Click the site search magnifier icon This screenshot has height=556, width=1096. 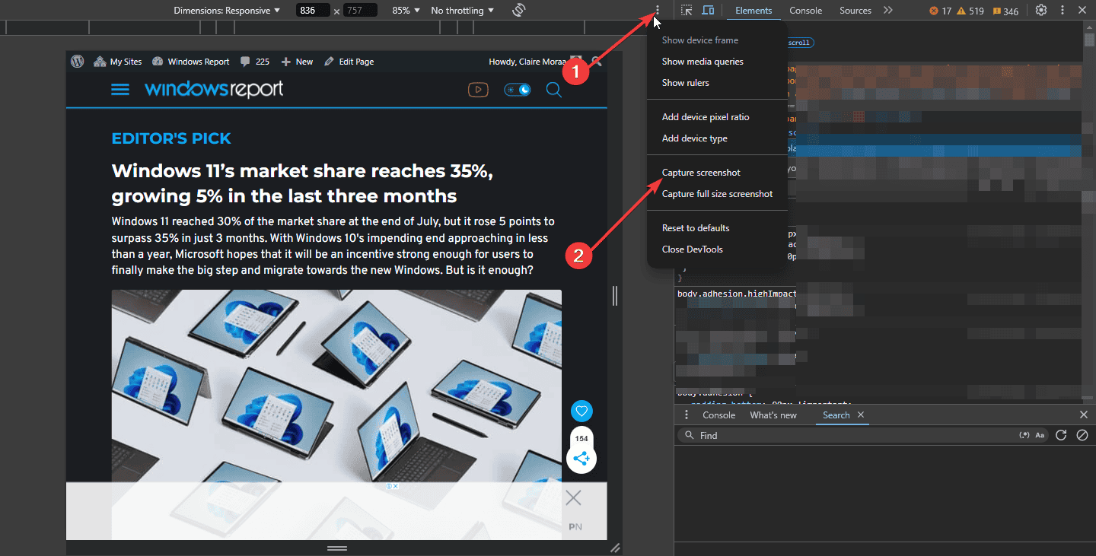click(x=554, y=90)
